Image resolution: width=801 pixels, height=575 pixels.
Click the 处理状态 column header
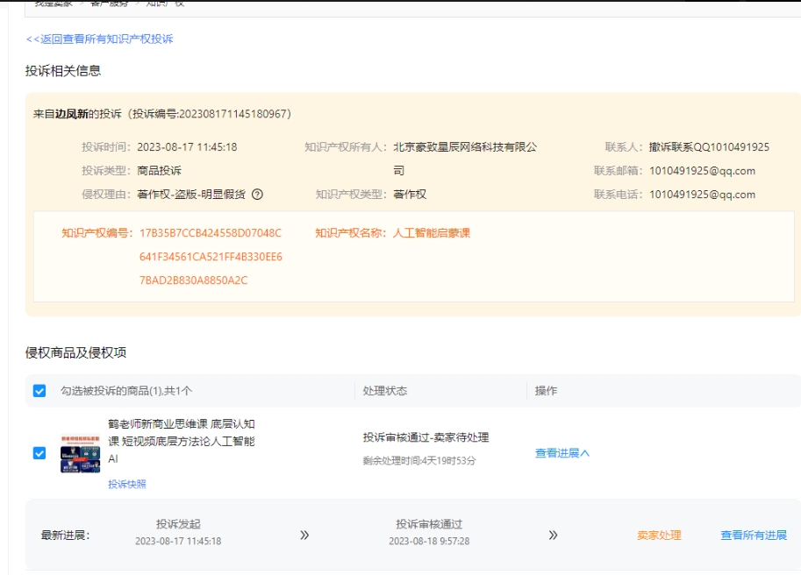click(x=385, y=391)
